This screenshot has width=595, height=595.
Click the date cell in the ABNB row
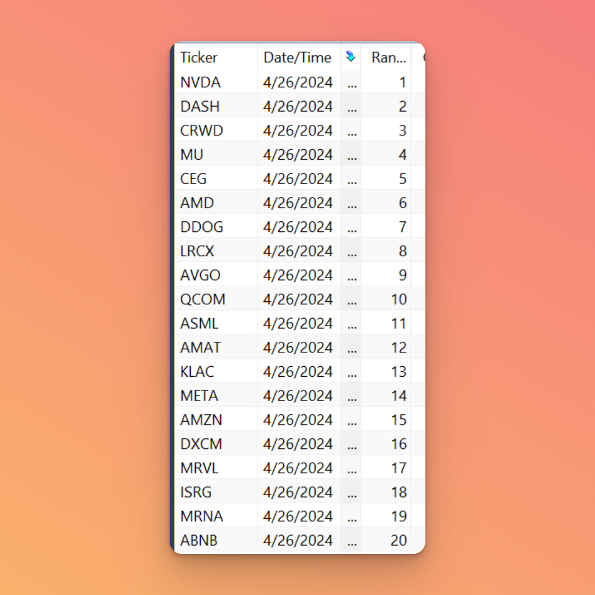point(299,540)
